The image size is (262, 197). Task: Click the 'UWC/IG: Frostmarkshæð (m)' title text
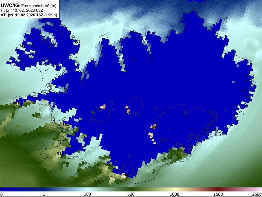click(x=28, y=6)
